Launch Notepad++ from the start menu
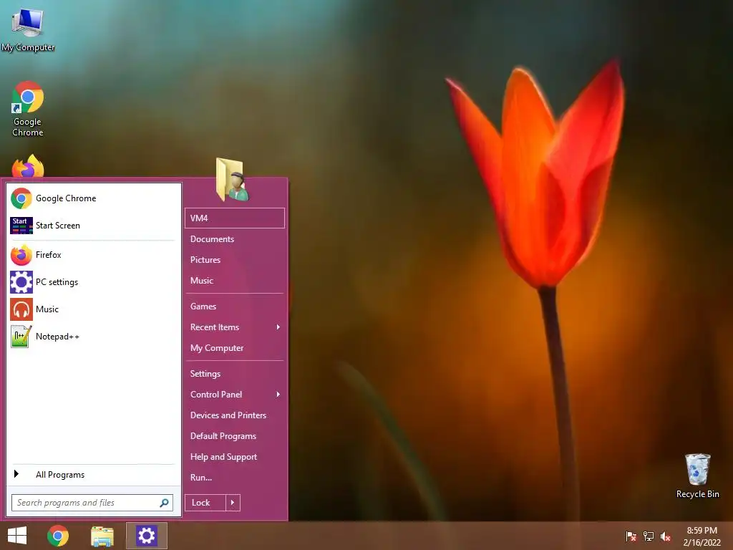Screen dimensions: 733x550 tap(92, 337)
